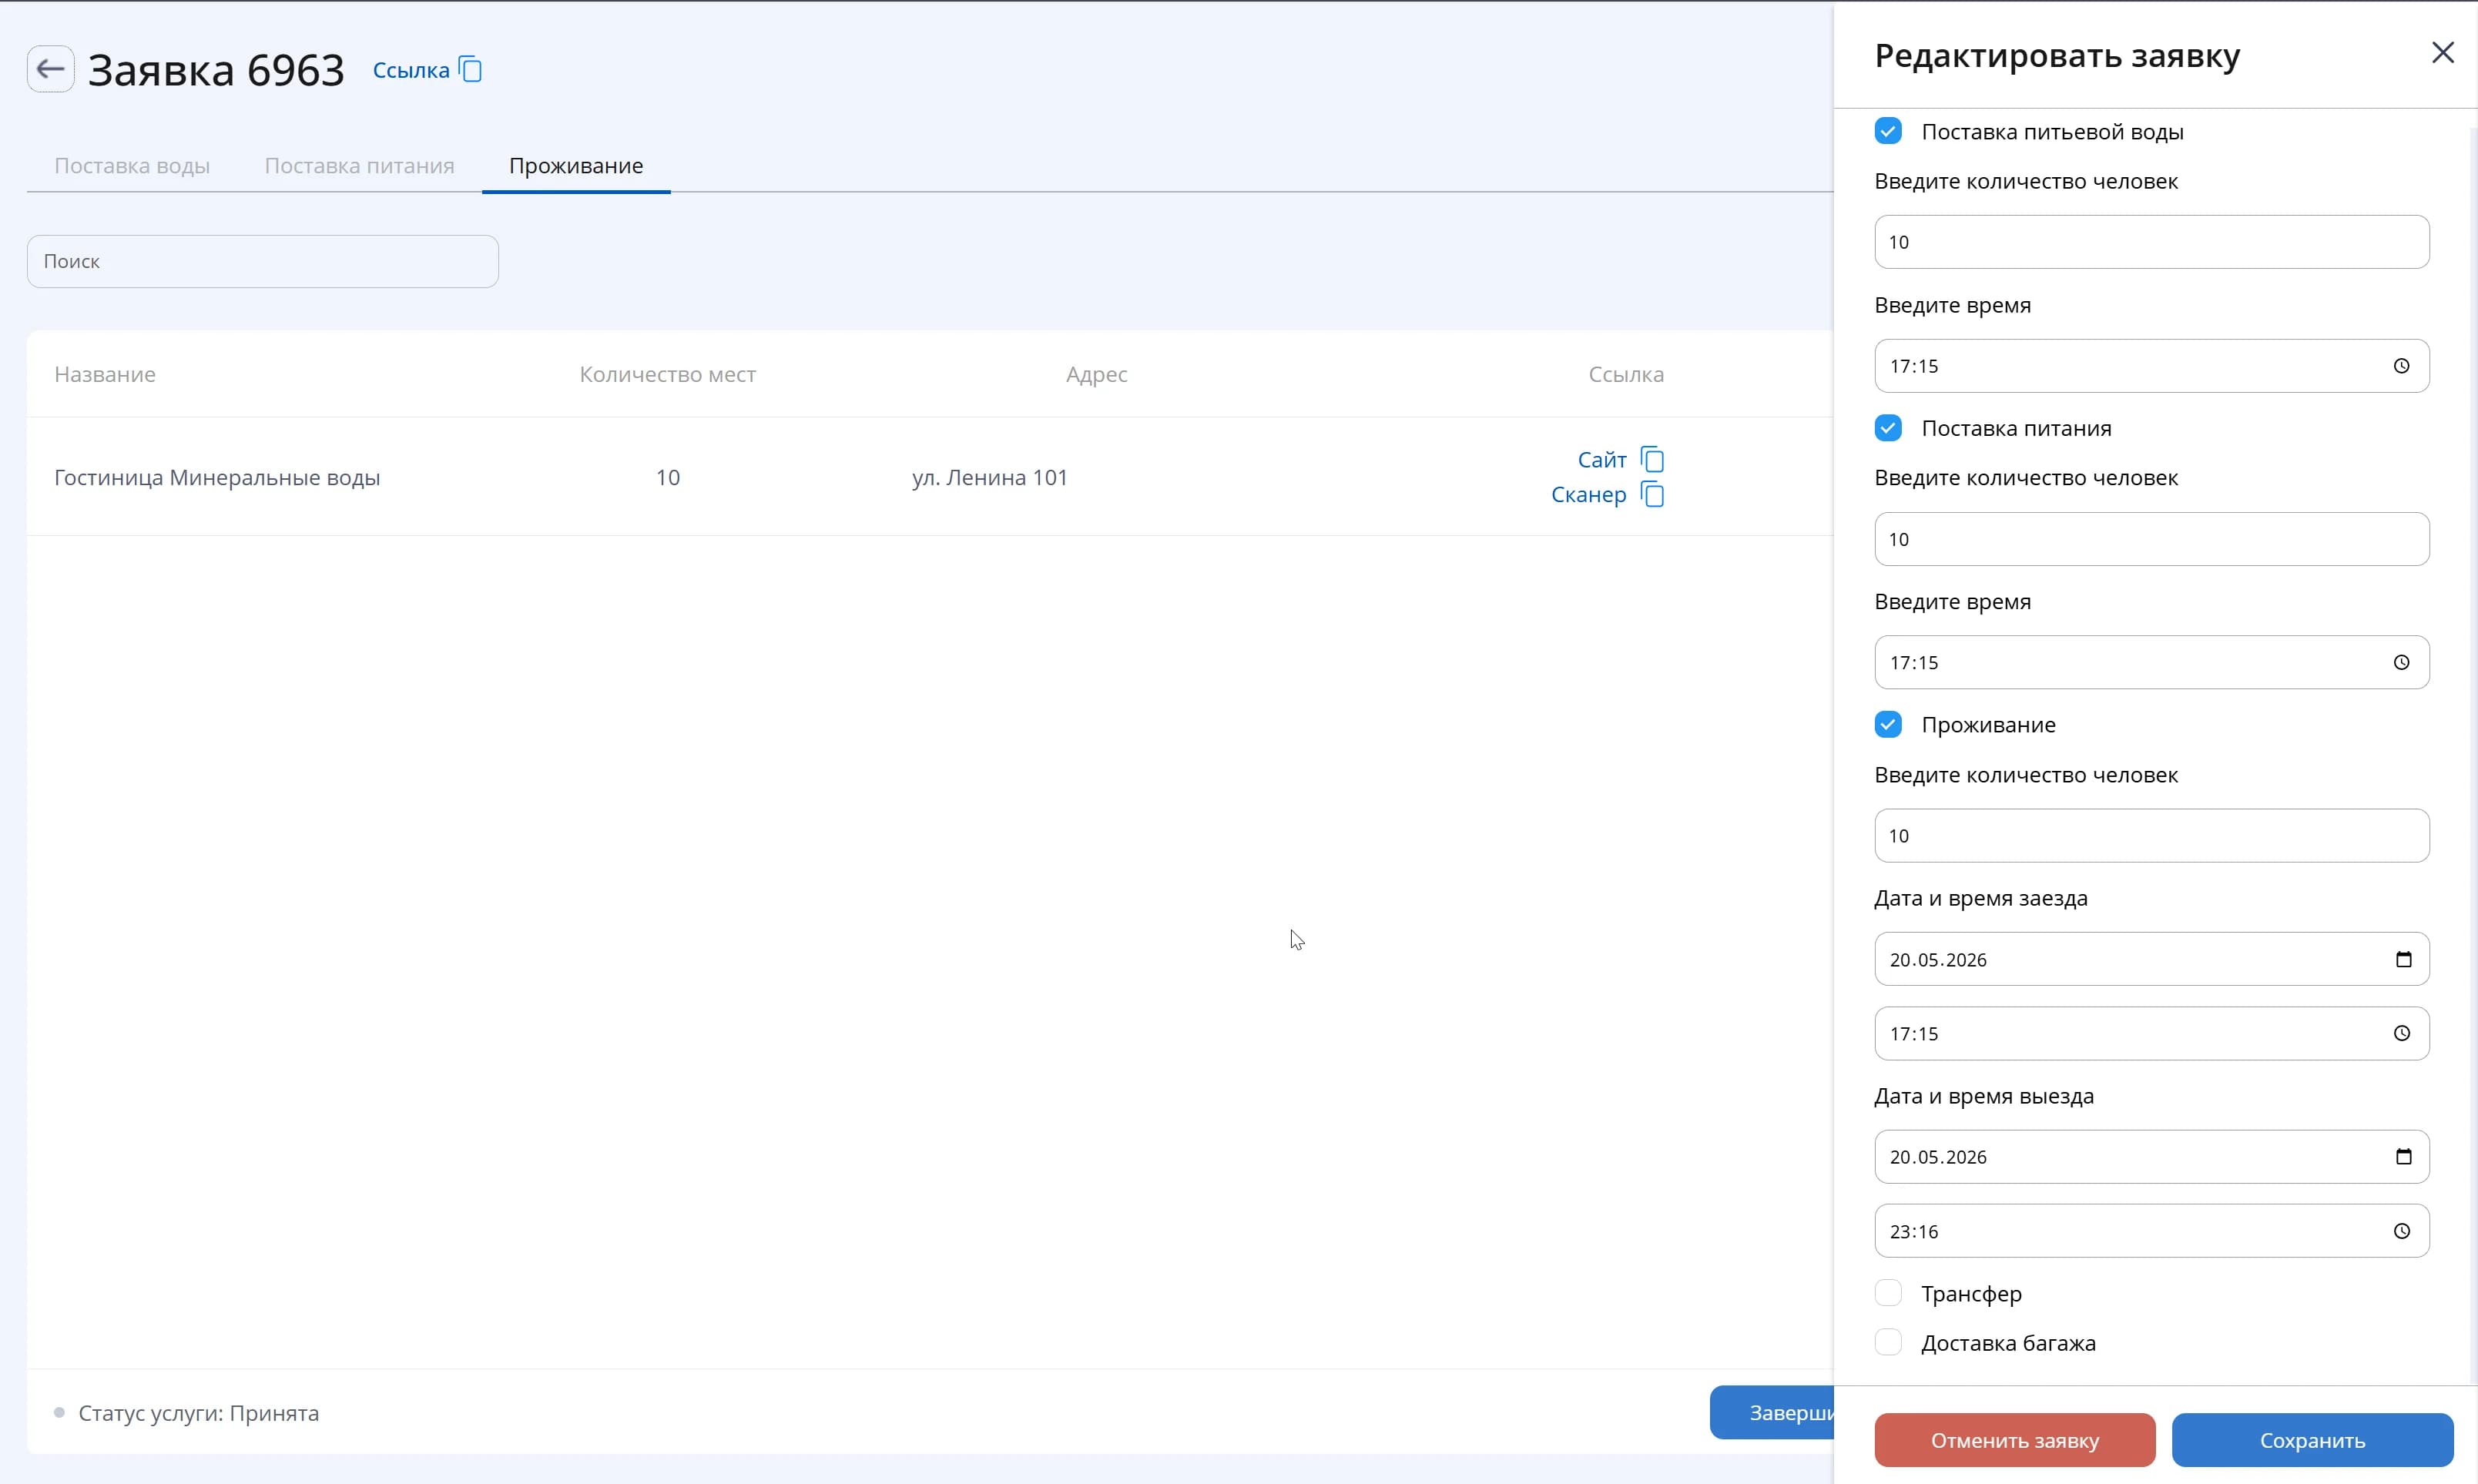The image size is (2478, 1484).
Task: Copy the Сайт link icon
Action: (x=1652, y=459)
